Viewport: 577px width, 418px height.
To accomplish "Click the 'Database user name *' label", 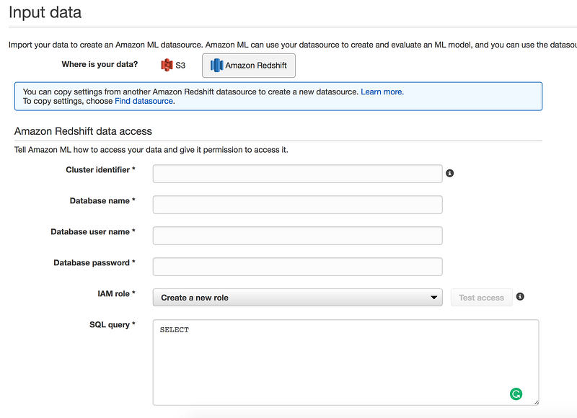I will point(93,232).
